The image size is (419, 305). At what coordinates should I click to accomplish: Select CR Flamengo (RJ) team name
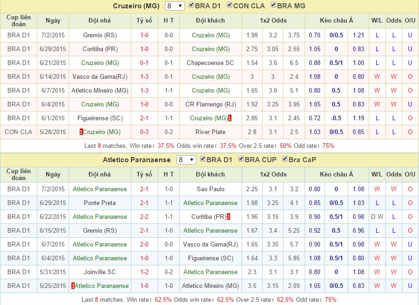211,105
